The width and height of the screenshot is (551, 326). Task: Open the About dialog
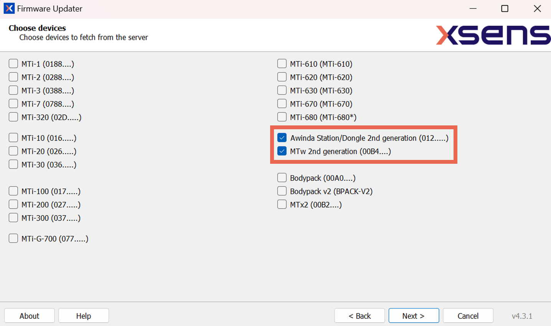tap(29, 315)
